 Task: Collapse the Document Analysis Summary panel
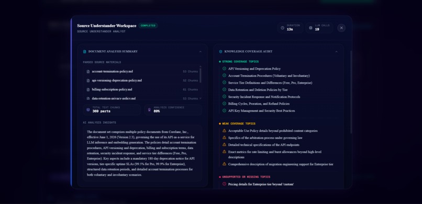click(200, 52)
